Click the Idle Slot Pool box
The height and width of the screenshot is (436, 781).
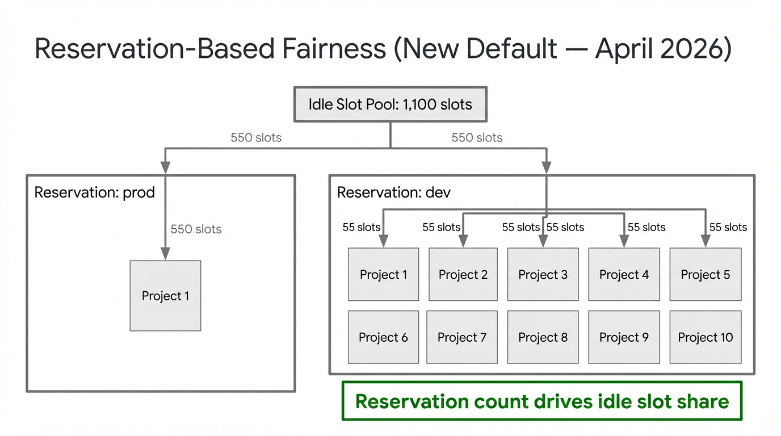click(390, 104)
